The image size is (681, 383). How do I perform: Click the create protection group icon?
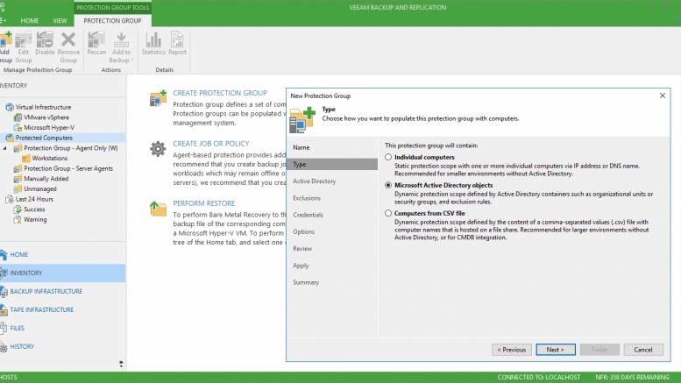[158, 98]
